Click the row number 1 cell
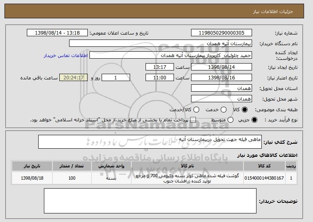Viewport: 313px width, 222px height. pyautogui.click(x=291, y=178)
